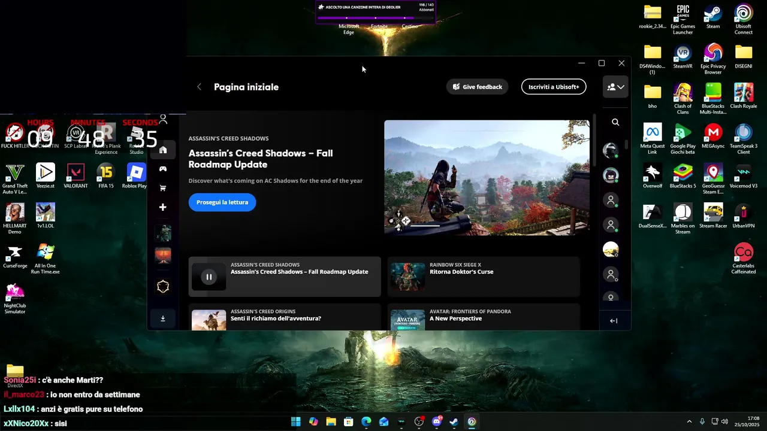
Task: Pause the Assassin's Creed Shadows news card
Action: point(209,277)
